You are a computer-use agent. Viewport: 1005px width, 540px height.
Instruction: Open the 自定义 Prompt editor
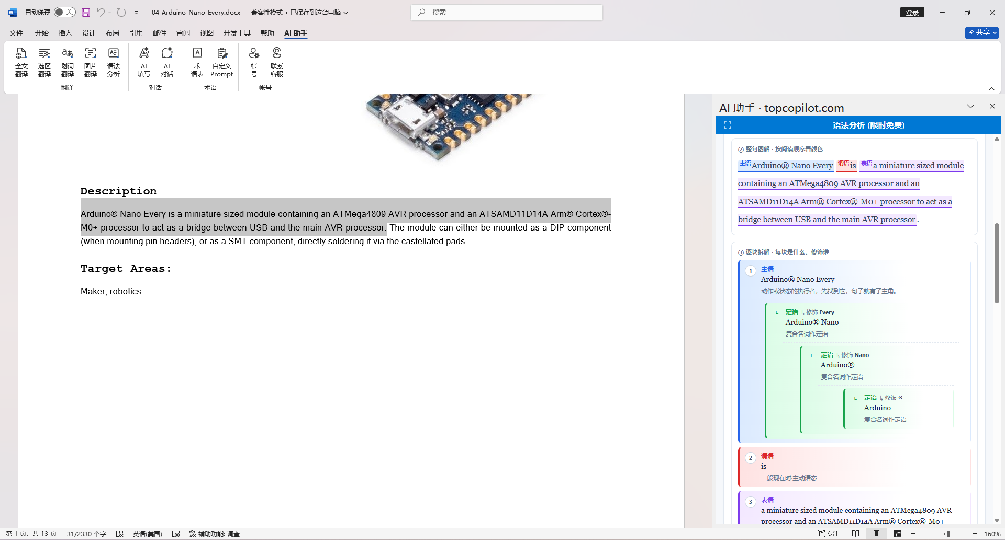point(222,62)
